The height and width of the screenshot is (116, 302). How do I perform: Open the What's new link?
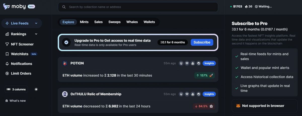point(17,101)
